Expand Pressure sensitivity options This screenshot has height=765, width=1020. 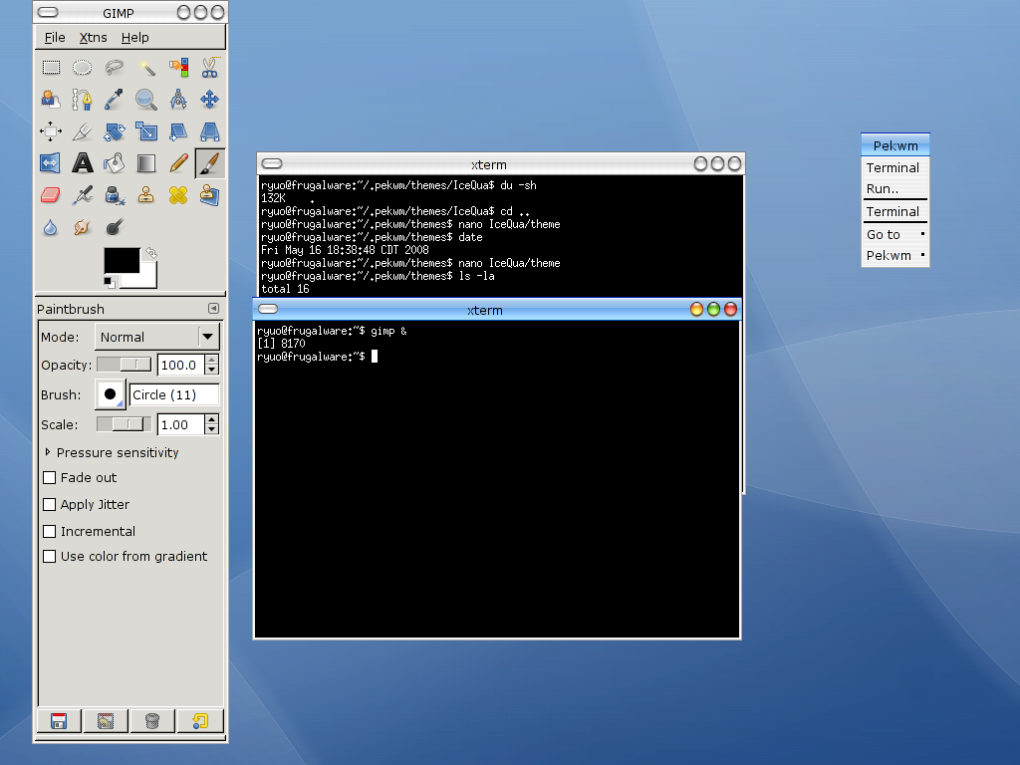[x=48, y=452]
